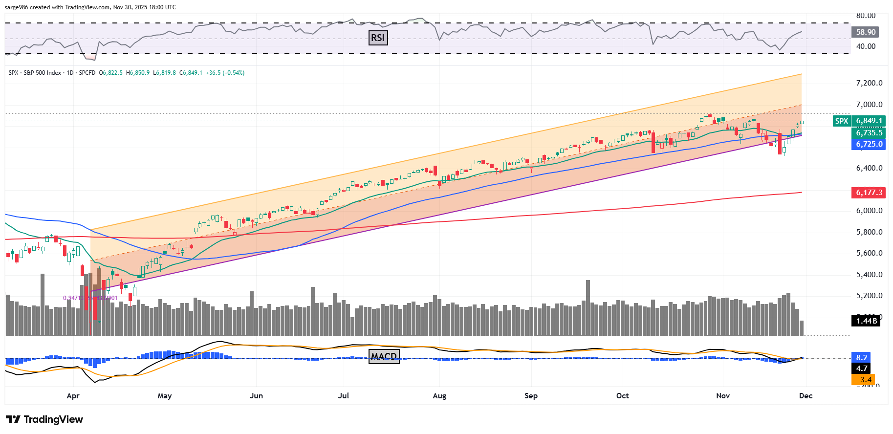Click the green SPX ticker tag
The image size is (893, 434).
pos(841,121)
